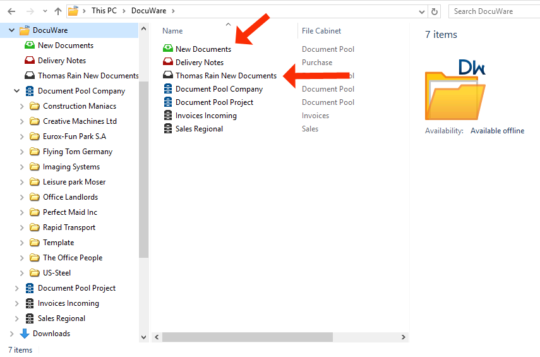This screenshot has width=540, height=357.
Task: Collapse the DocuWare tree node
Action: 12,30
